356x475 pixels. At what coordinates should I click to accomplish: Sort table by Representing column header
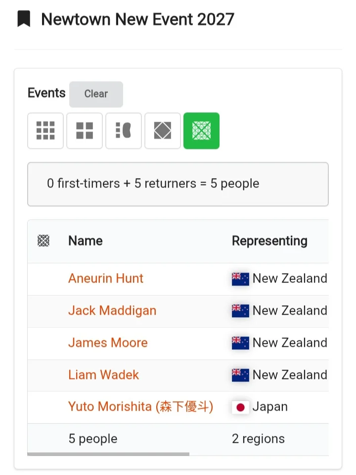269,241
